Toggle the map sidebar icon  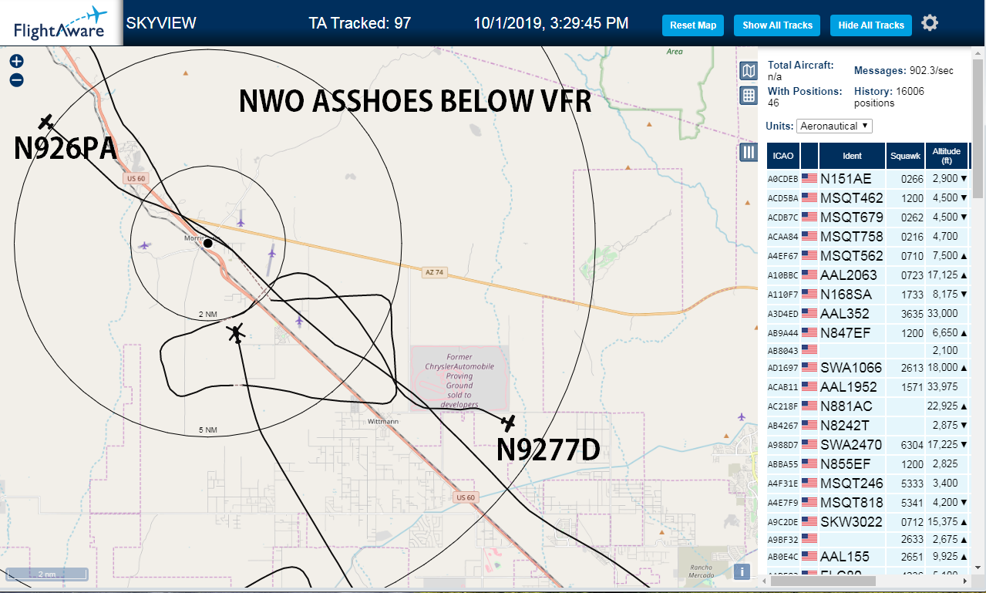(x=748, y=72)
